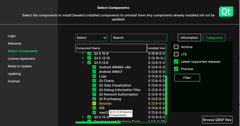Click the Qt logo icon
The width and height of the screenshot is (240, 126).
pos(226,12)
